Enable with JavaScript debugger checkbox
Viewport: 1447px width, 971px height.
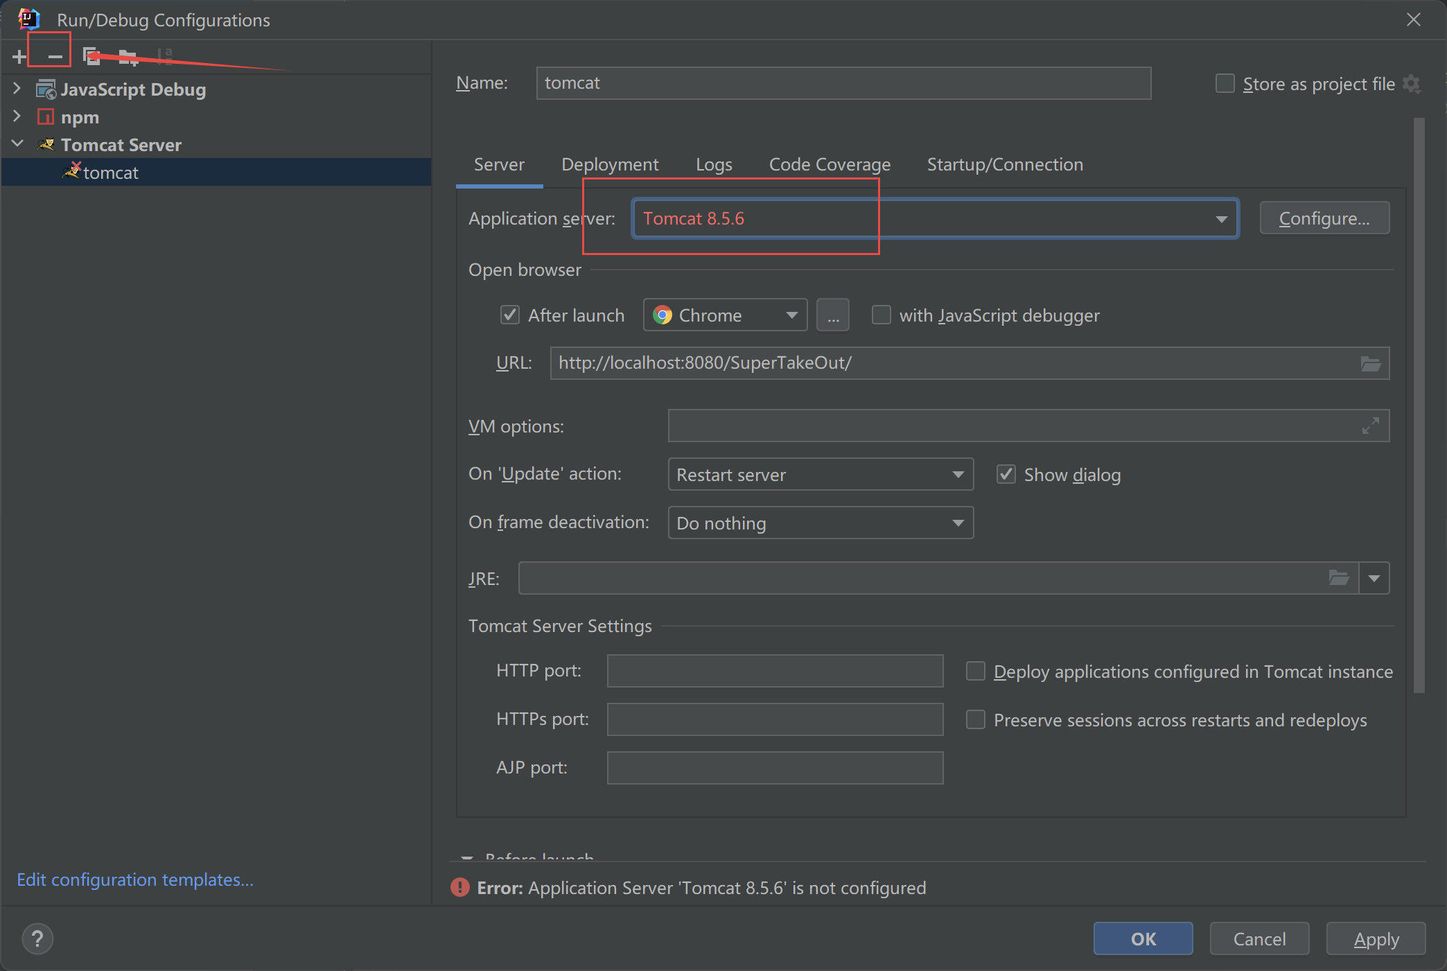click(x=881, y=315)
